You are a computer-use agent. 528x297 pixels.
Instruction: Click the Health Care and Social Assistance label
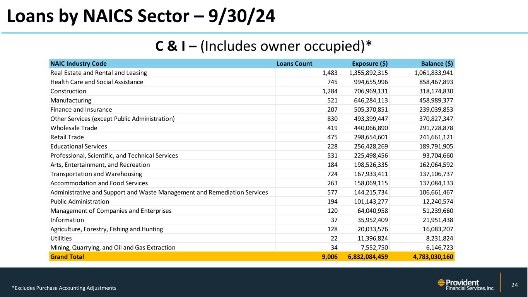tap(97, 82)
